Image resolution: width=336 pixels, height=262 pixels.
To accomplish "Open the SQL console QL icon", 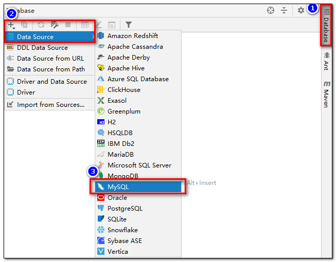I will 112,25.
